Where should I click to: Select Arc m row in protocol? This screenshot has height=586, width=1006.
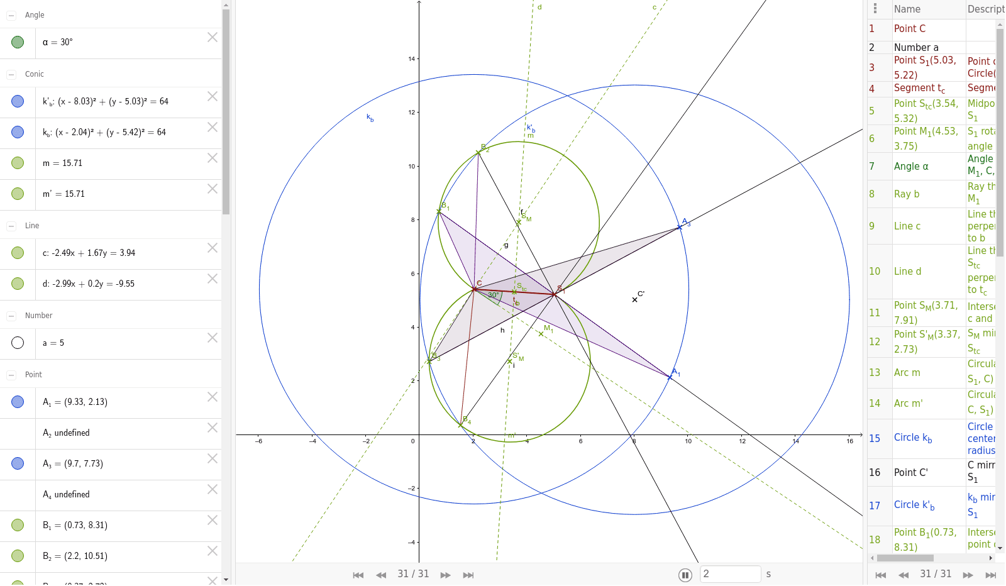click(x=932, y=373)
